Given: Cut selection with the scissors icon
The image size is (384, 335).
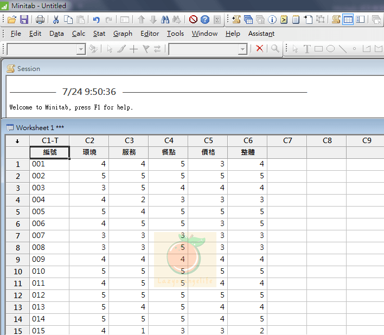Looking at the screenshot, I should pyautogui.click(x=56, y=20).
